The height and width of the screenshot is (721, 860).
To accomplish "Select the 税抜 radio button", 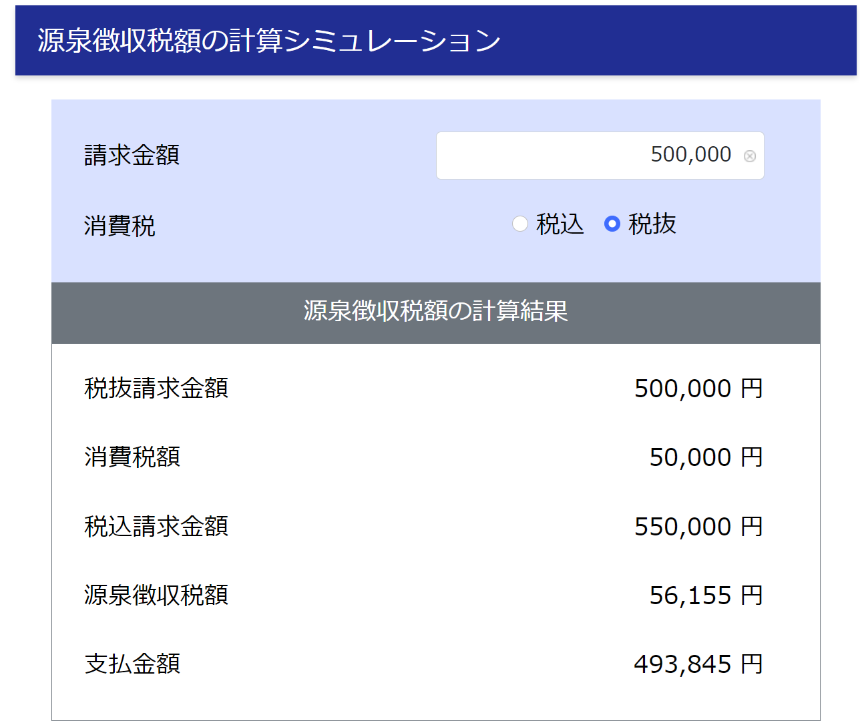I will tap(612, 224).
